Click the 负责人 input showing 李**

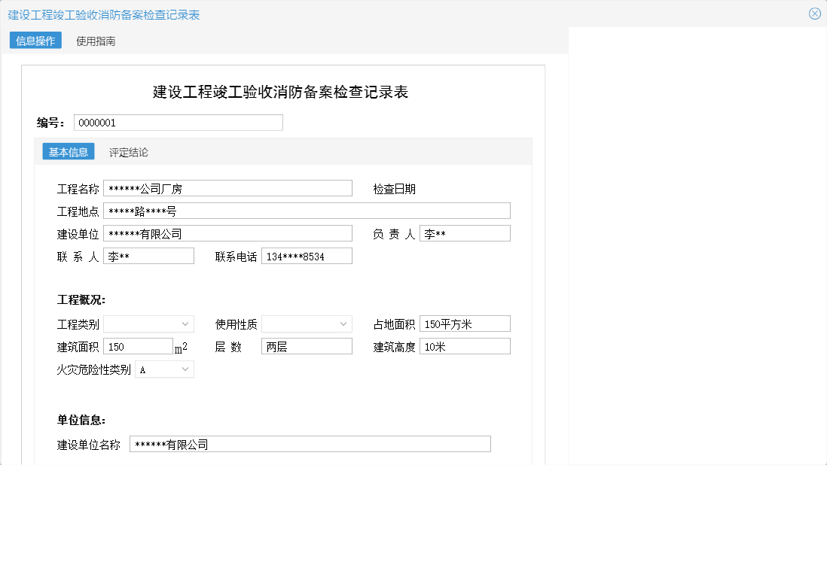[x=465, y=232]
